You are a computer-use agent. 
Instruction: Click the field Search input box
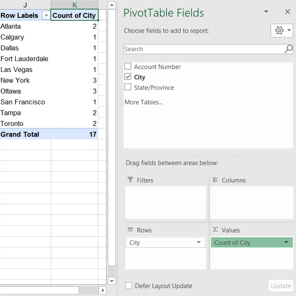[x=203, y=49]
